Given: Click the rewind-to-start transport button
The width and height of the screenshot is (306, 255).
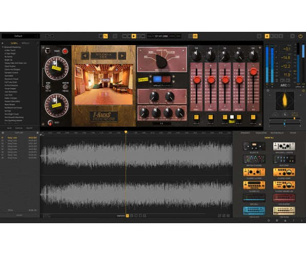Looking at the screenshot, I should 125,36.
